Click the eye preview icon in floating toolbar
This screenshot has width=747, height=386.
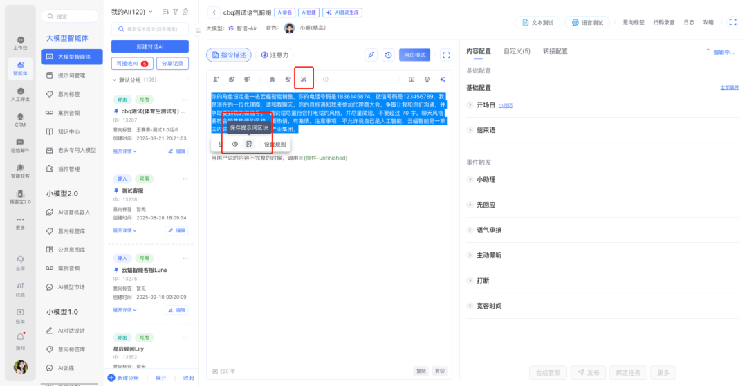(x=235, y=144)
